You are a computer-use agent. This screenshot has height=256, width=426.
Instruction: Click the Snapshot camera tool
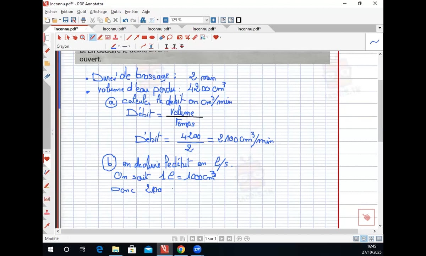(x=180, y=37)
